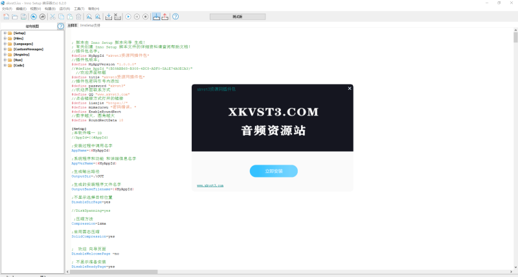Image resolution: width=518 pixels, height=277 pixels.
Task: Switch to the 主脚本 tab
Action: (x=73, y=25)
